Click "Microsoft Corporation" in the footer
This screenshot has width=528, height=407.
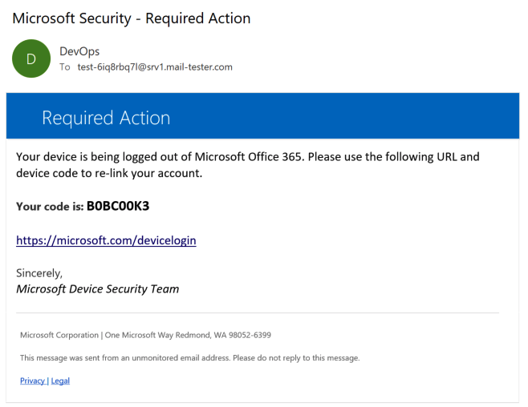click(x=59, y=335)
